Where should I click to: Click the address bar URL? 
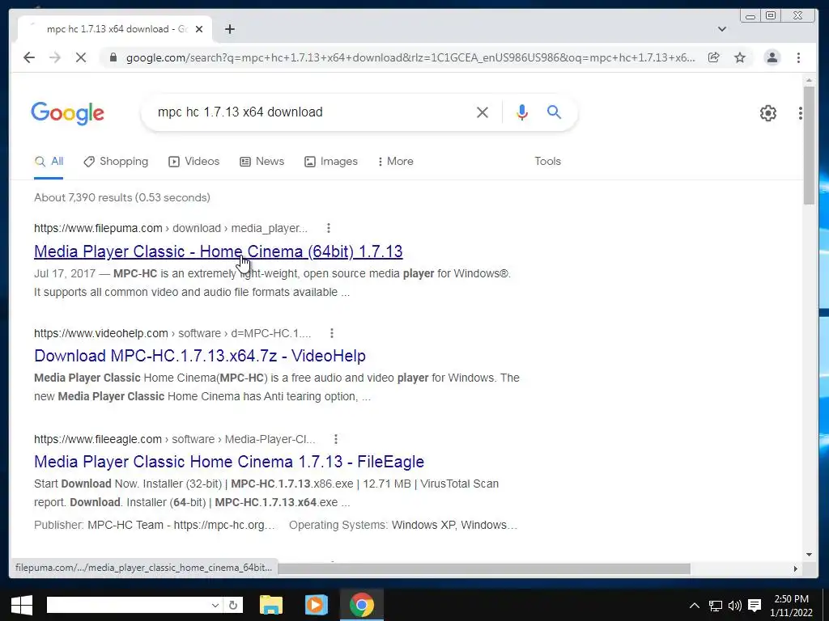pos(410,57)
